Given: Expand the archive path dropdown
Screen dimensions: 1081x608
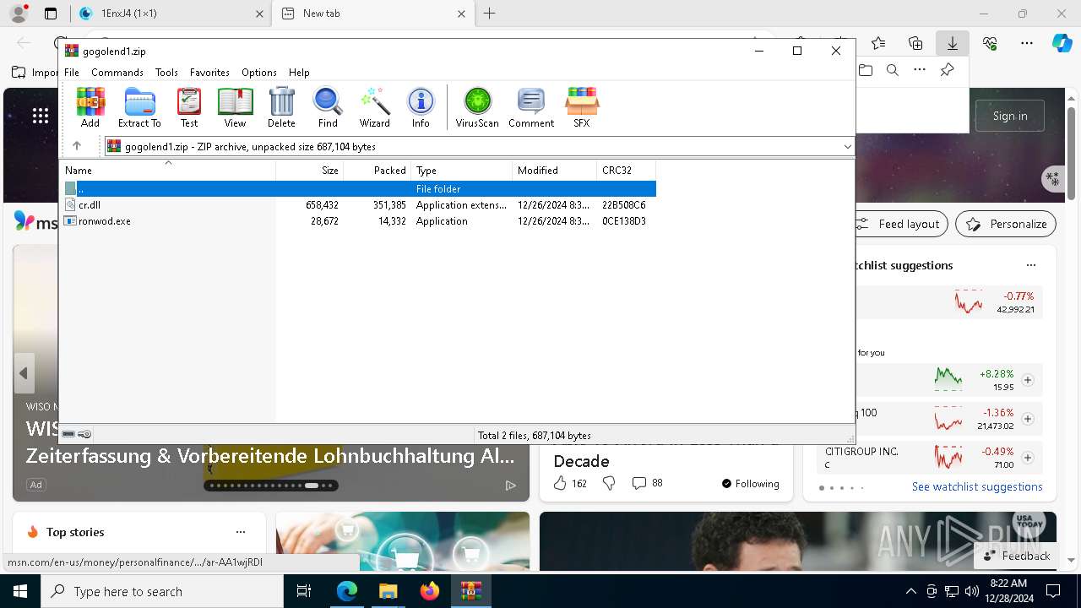Looking at the screenshot, I should 847,146.
